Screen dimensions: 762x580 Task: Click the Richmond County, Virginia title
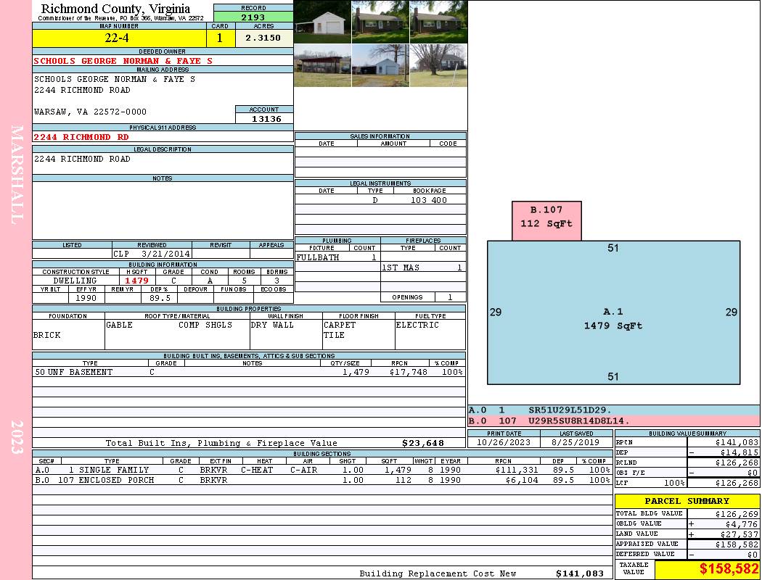(115, 9)
